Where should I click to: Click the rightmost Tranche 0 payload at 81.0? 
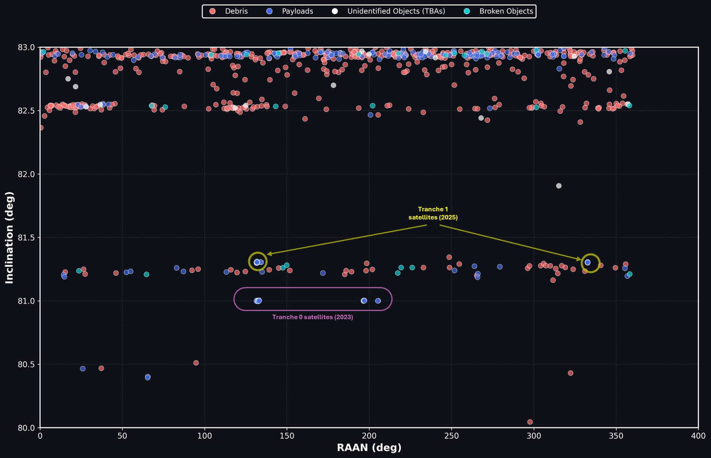378,301
